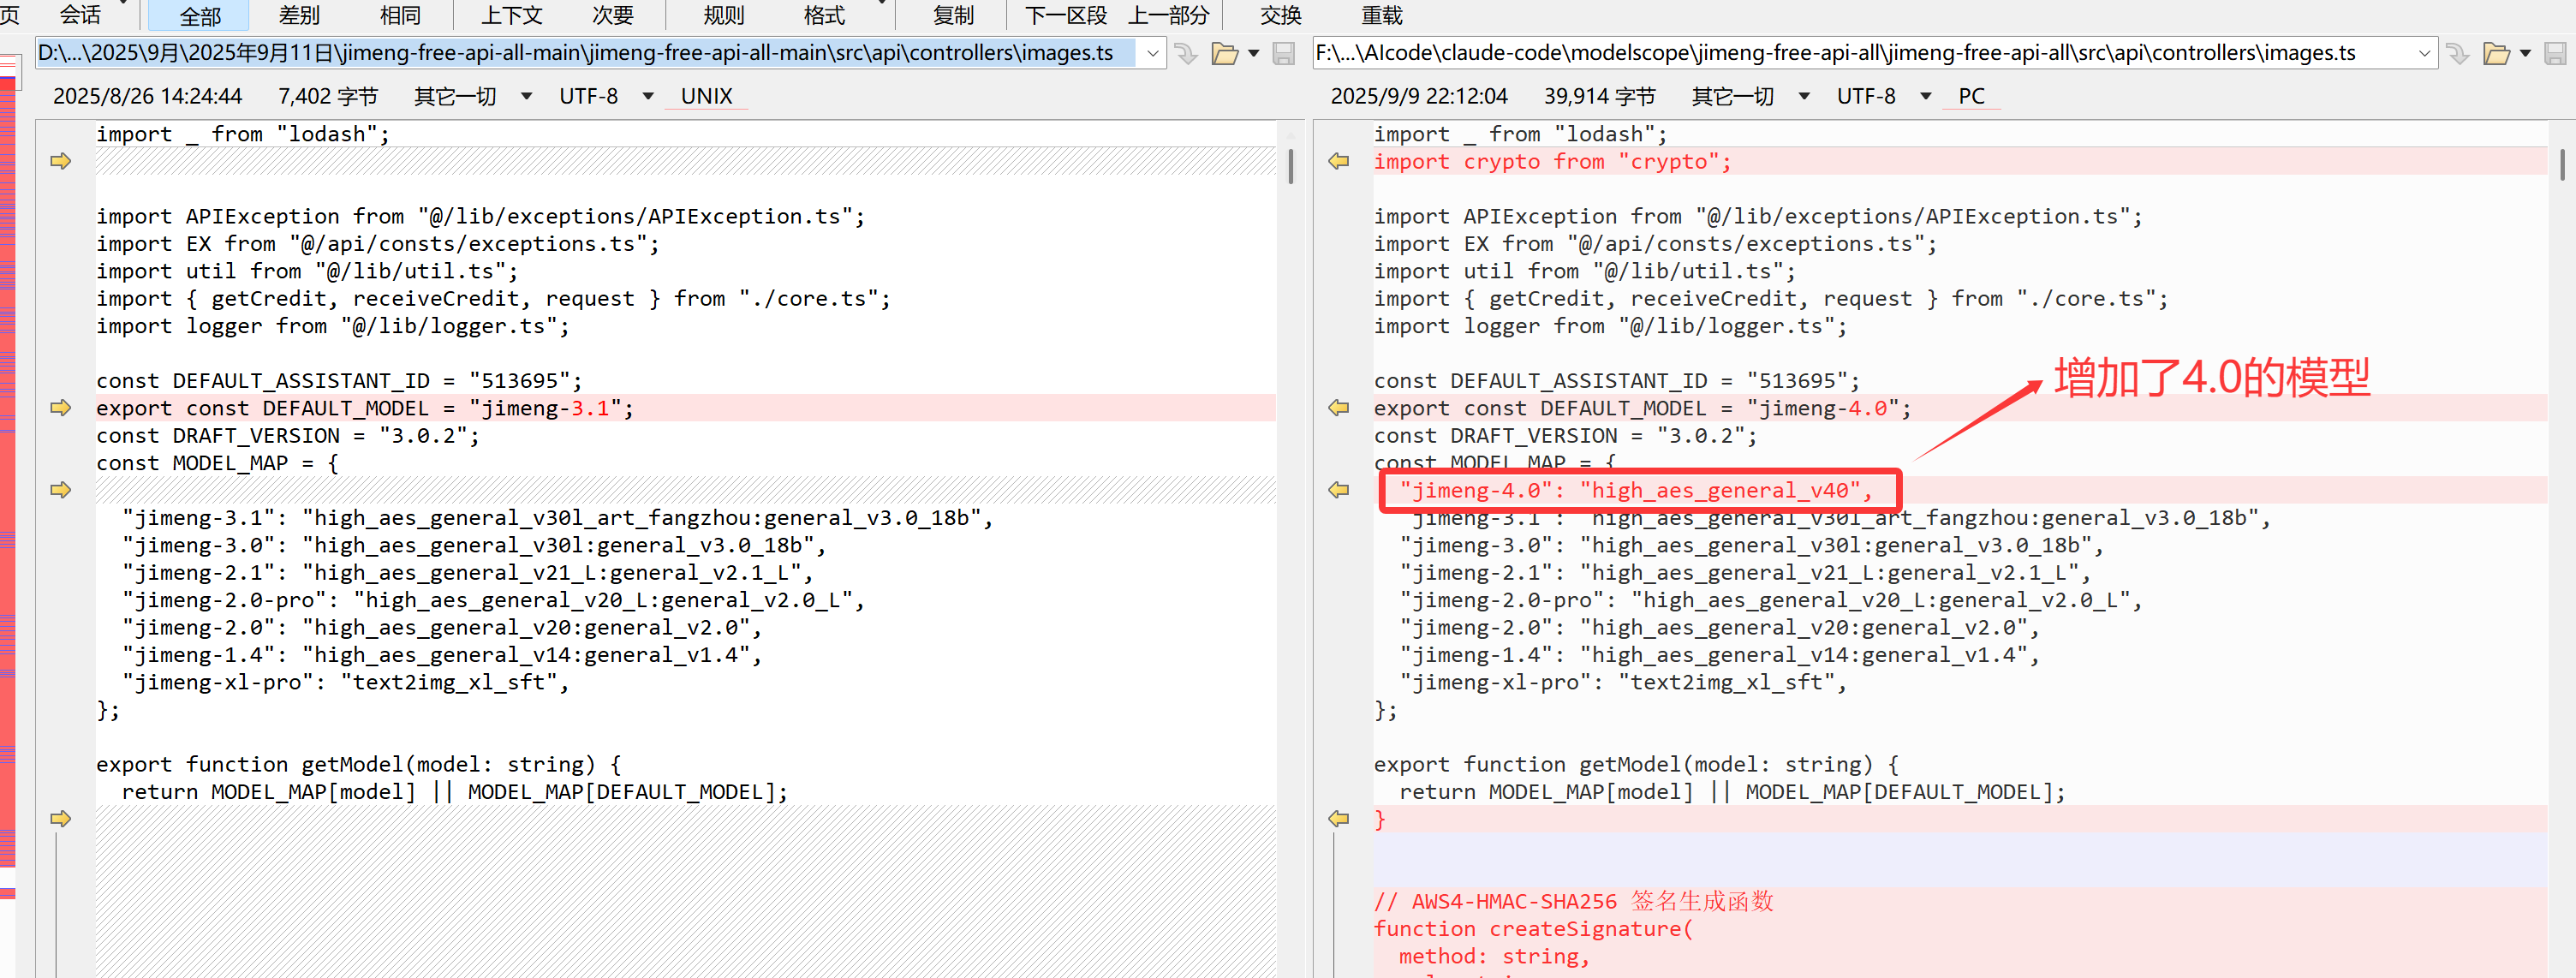Open the 会话 session menu
Image resolution: width=2576 pixels, height=978 pixels.
80,16
